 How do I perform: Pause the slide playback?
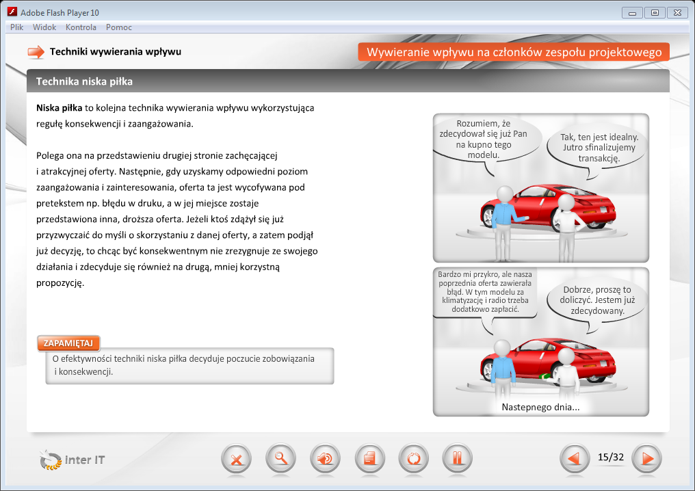tap(458, 458)
